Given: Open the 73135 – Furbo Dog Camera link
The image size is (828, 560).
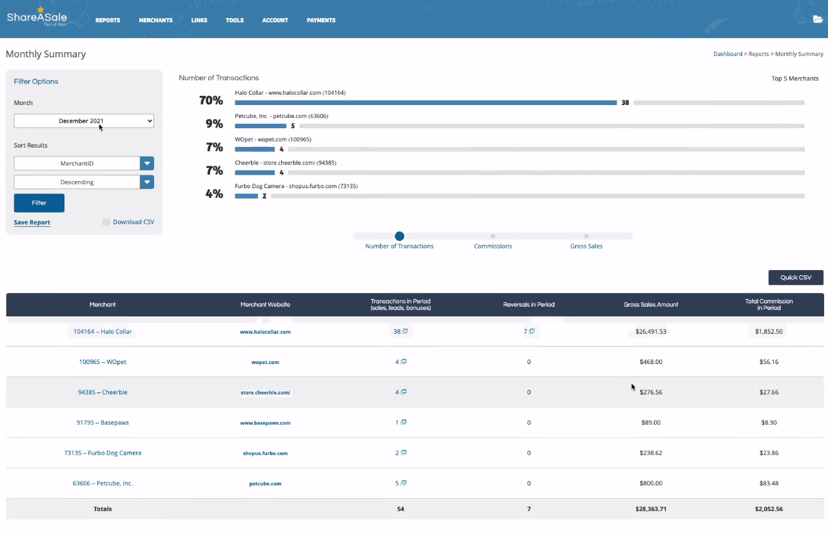Looking at the screenshot, I should pos(103,452).
